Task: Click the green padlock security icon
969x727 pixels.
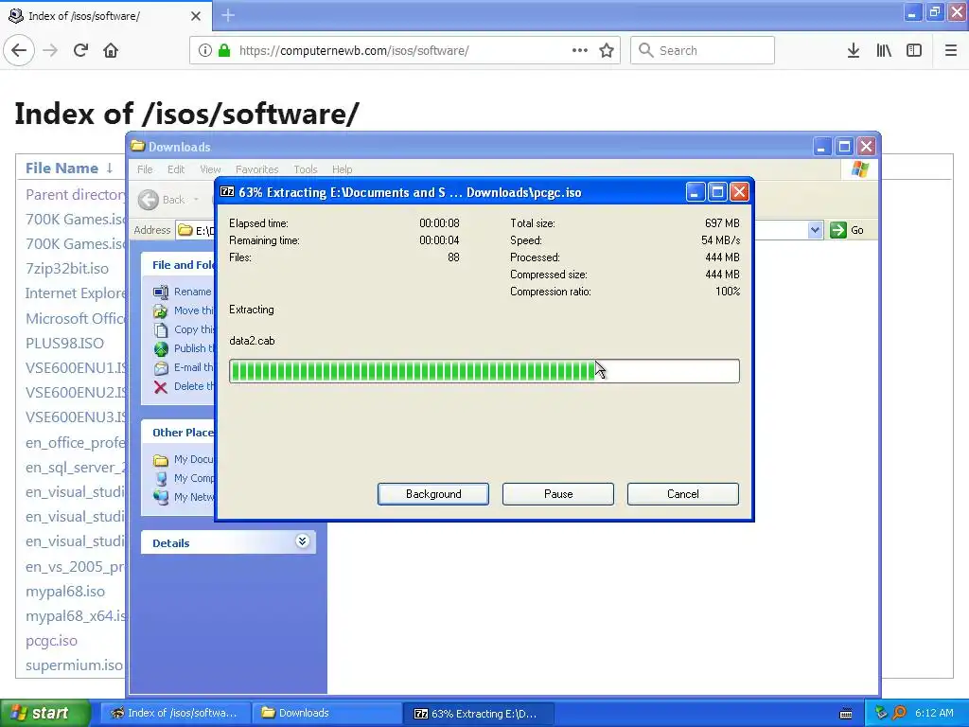Action: point(225,51)
